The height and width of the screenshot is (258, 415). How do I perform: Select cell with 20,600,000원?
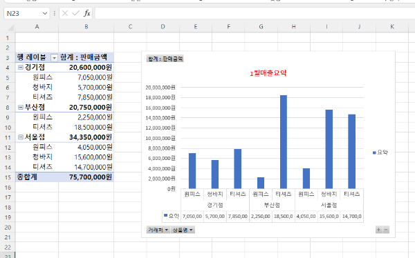point(86,68)
